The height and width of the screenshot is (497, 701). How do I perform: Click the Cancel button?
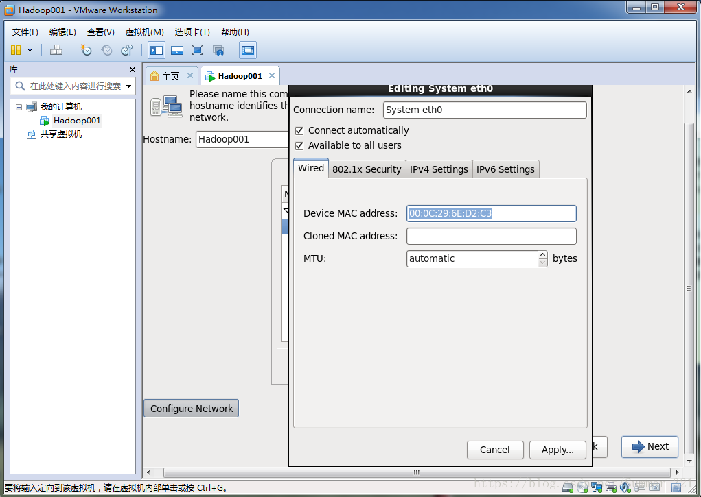click(495, 450)
